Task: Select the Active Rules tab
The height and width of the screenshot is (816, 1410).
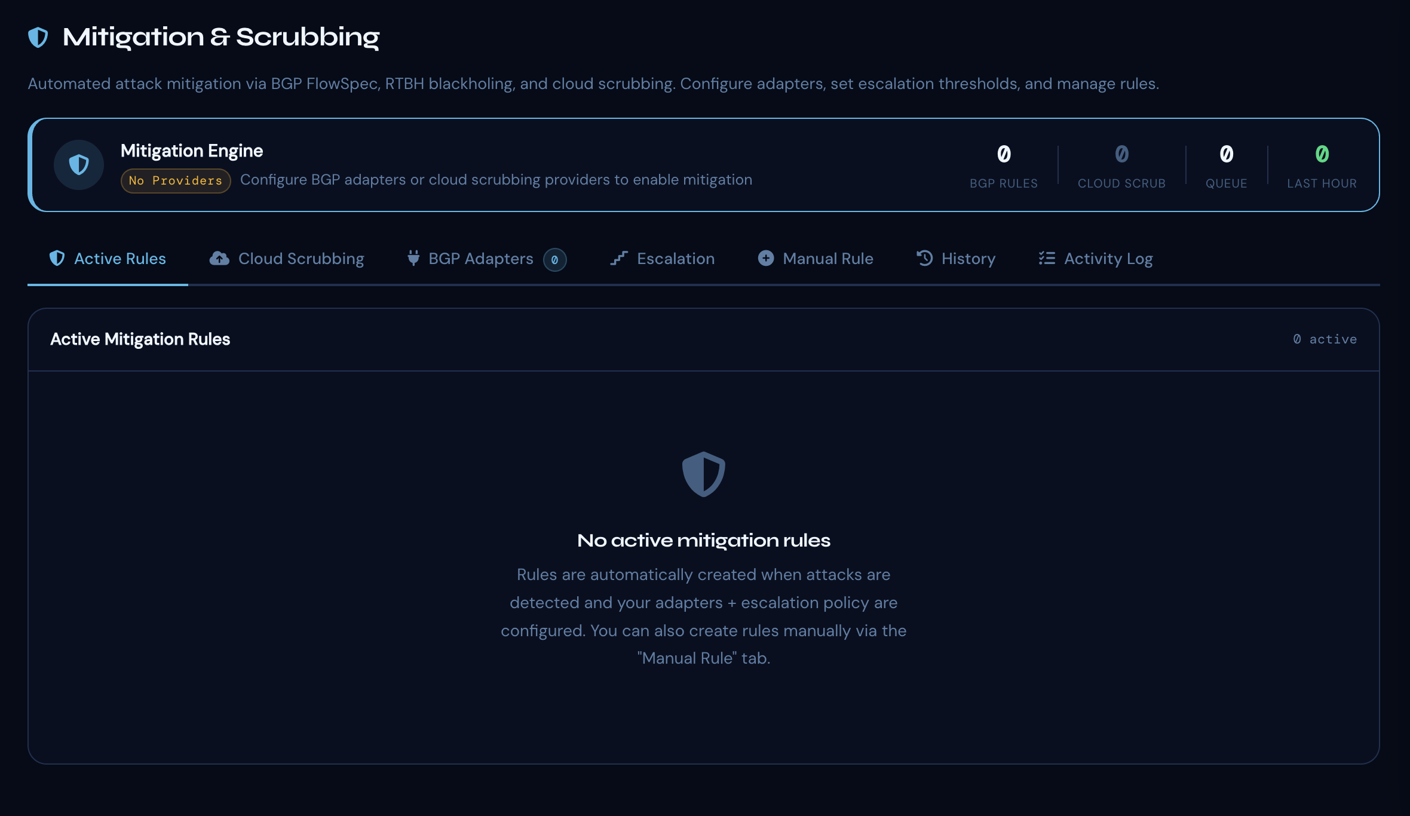Action: point(119,258)
